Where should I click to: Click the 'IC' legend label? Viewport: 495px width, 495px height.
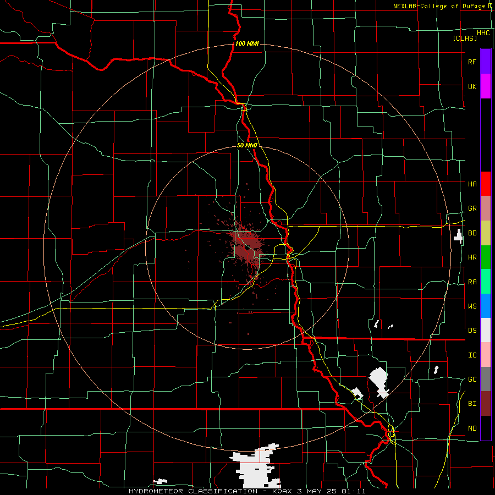pyautogui.click(x=472, y=355)
